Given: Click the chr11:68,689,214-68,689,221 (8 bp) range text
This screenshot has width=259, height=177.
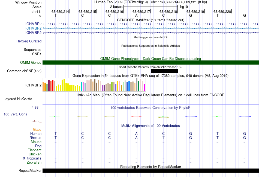Looking at the screenshot, I should (x=179, y=2).
